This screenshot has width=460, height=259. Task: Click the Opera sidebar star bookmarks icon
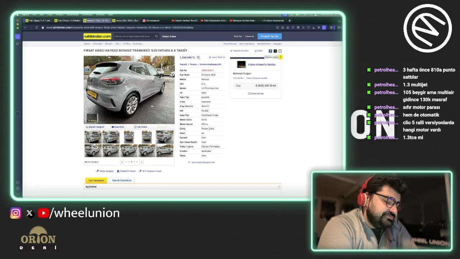(x=18, y=44)
